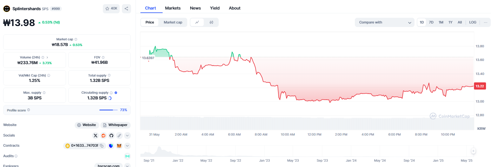Screen dimensions: 491x167
Task: Open the Compare with dropdown
Action: coord(385,22)
